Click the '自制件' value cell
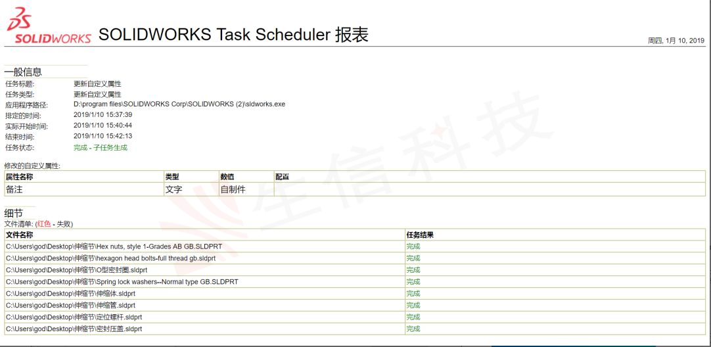The height and width of the screenshot is (347, 711). click(x=246, y=189)
